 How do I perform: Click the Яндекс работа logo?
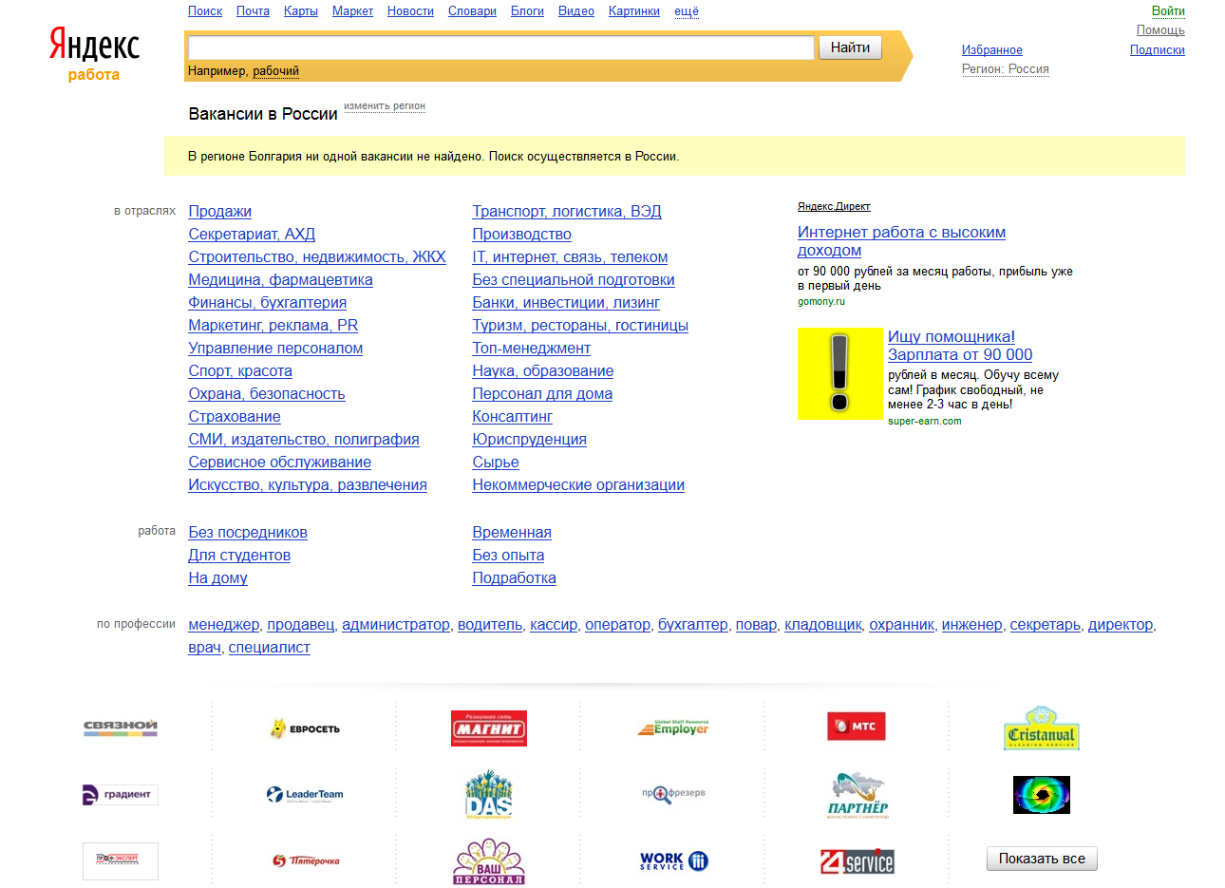point(94,54)
